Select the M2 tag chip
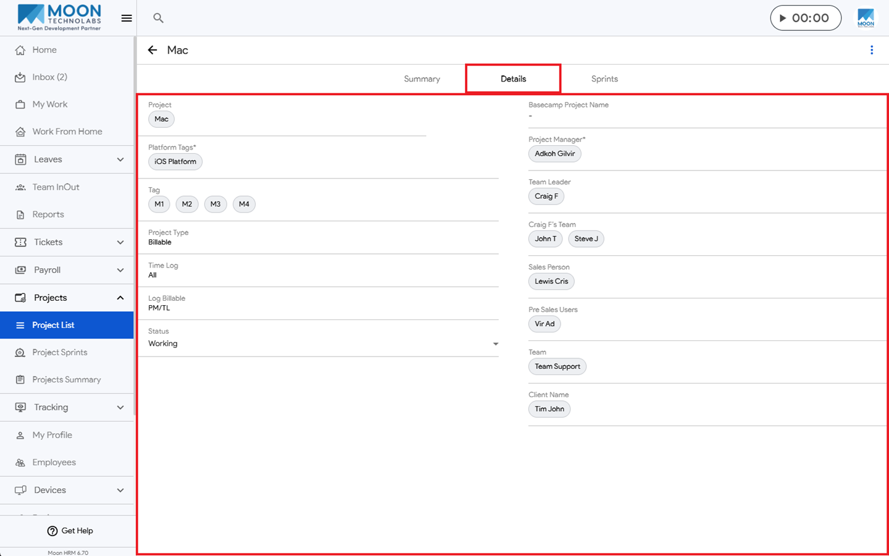Screen dimensions: 889x556 187,204
